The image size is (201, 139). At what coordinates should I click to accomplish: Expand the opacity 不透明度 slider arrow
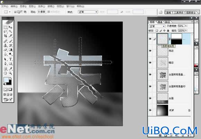[x=186, y=26]
